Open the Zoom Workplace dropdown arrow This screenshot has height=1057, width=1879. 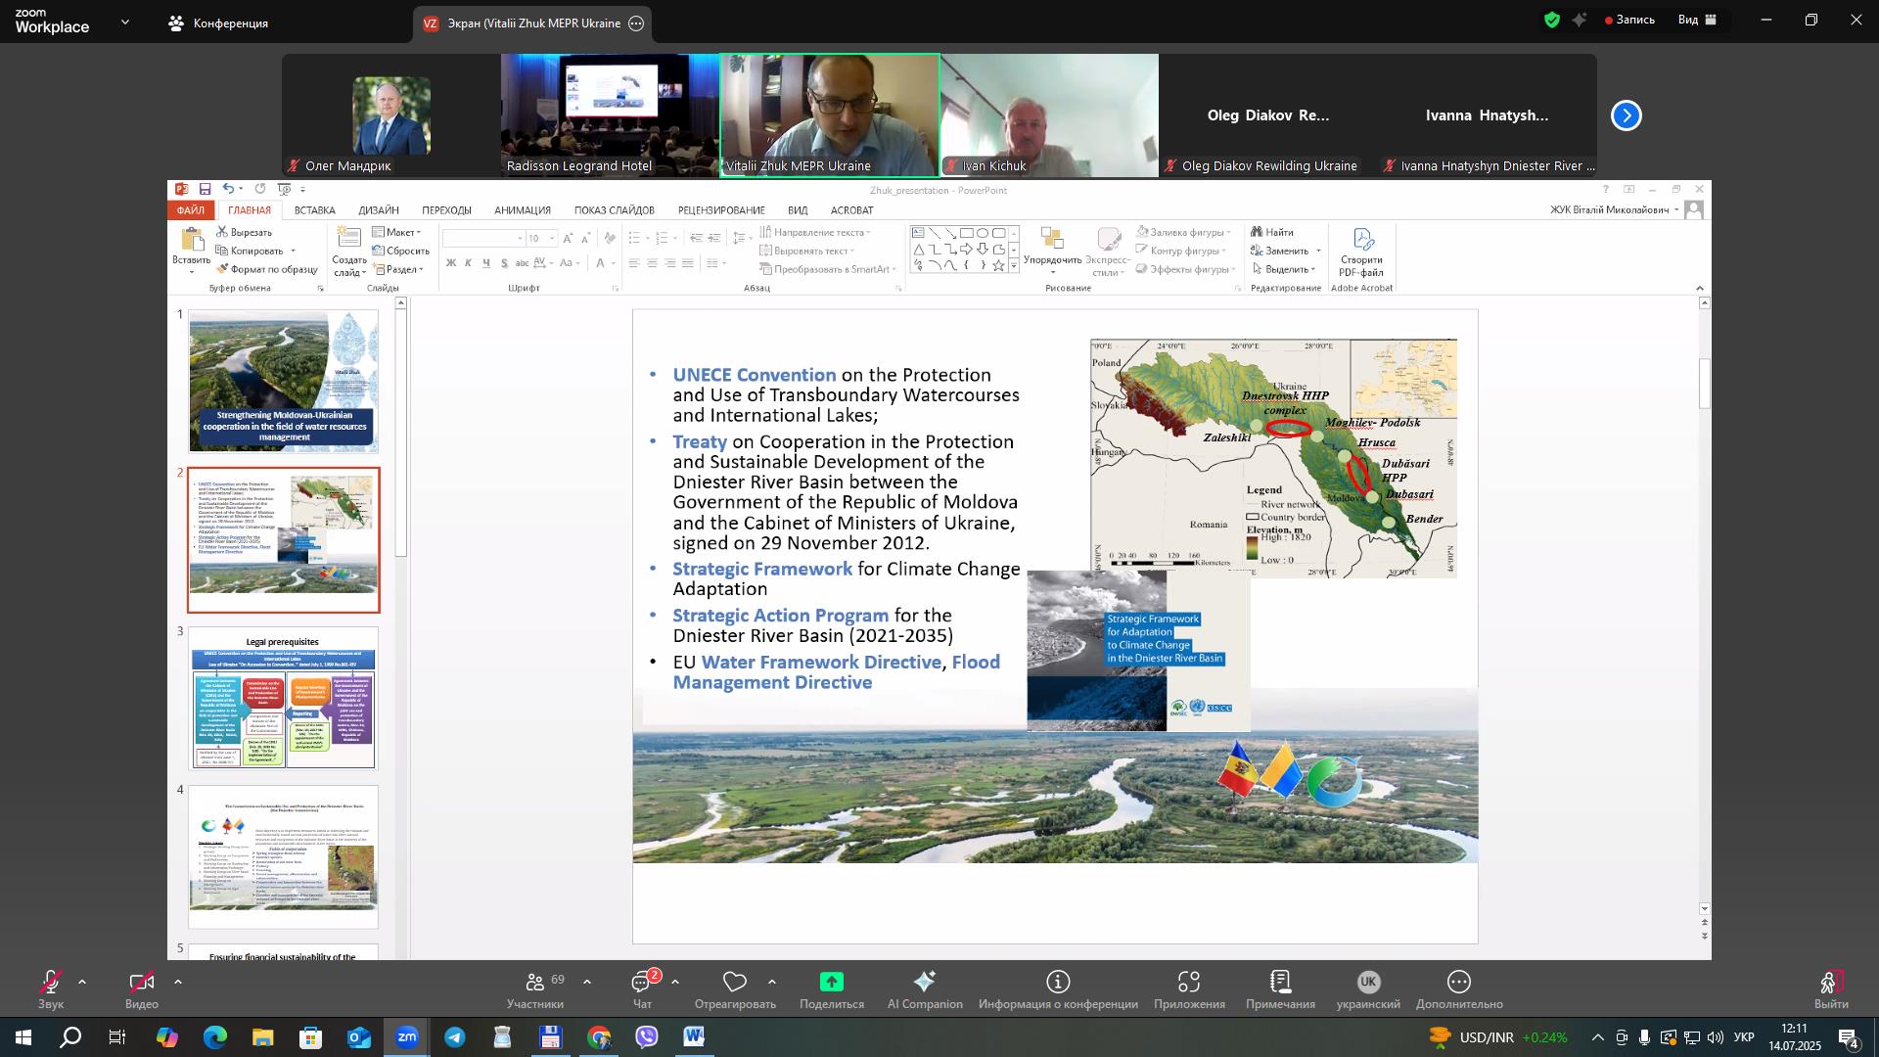pyautogui.click(x=125, y=22)
